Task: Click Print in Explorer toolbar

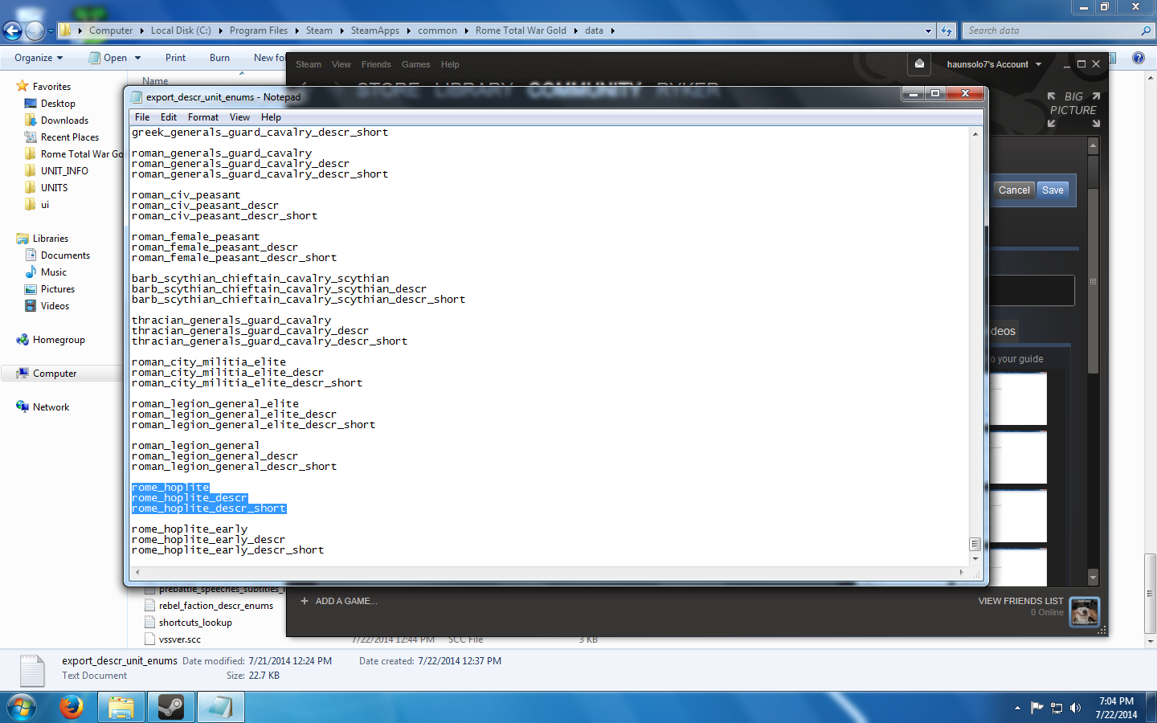Action: click(175, 58)
